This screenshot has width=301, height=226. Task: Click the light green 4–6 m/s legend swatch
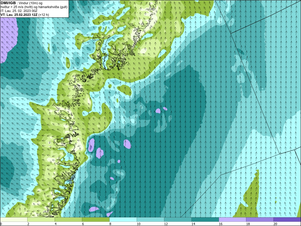point(68,219)
